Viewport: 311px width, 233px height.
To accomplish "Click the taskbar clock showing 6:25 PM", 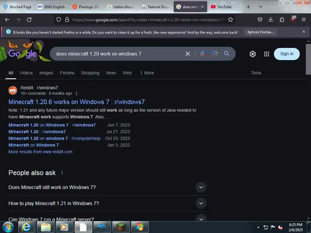I will click(x=296, y=227).
